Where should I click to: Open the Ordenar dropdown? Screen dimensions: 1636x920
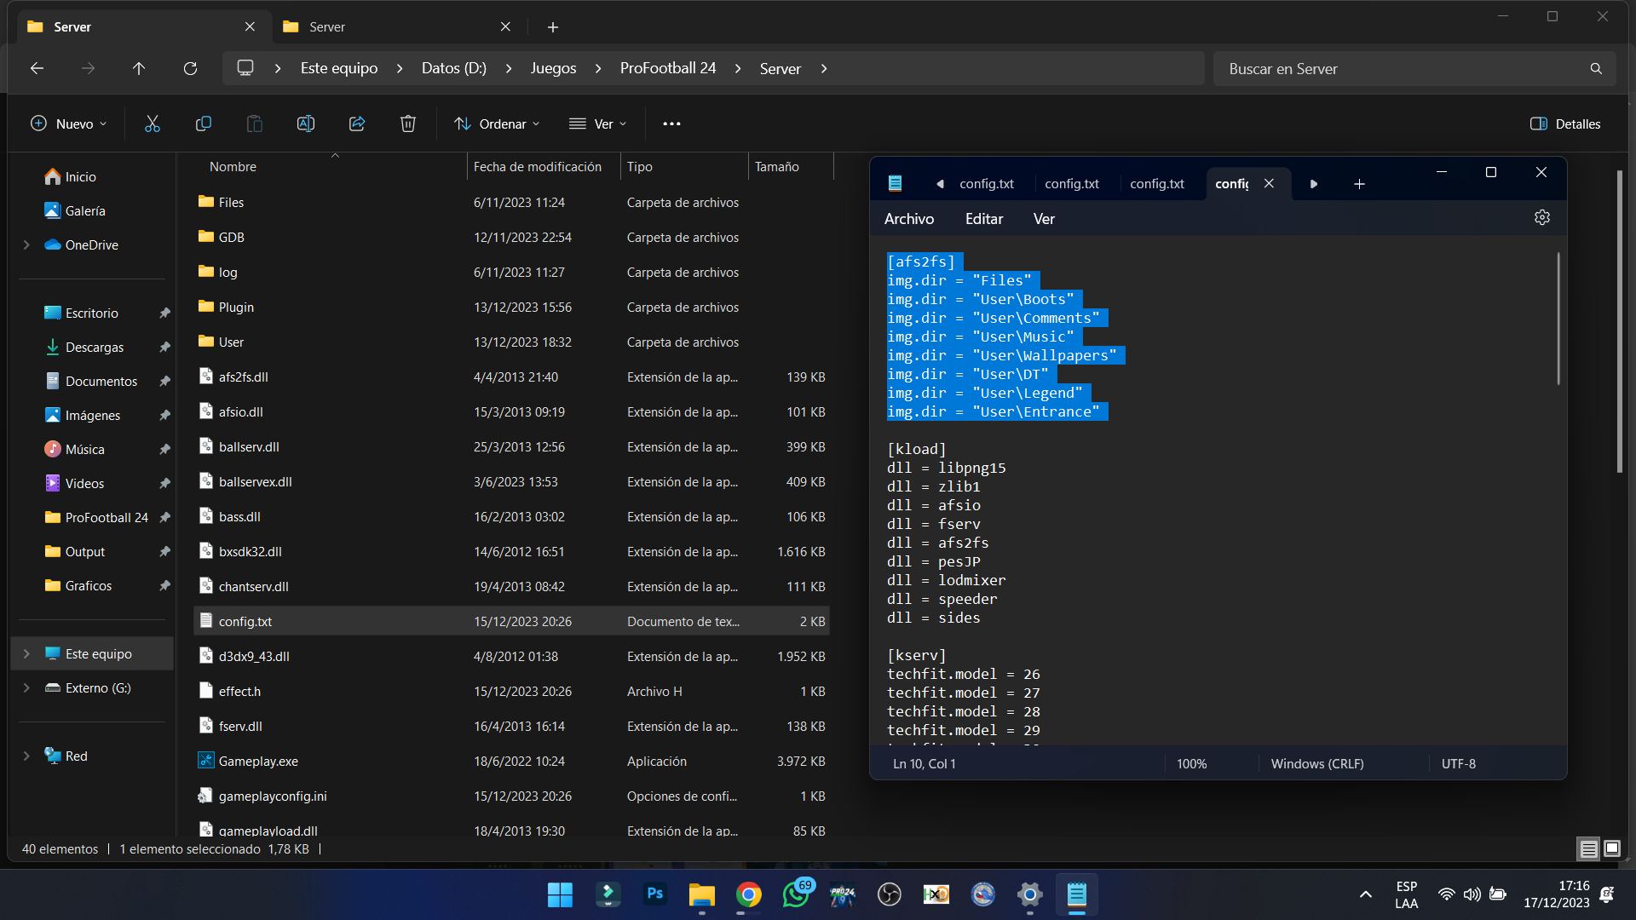pyautogui.click(x=497, y=124)
